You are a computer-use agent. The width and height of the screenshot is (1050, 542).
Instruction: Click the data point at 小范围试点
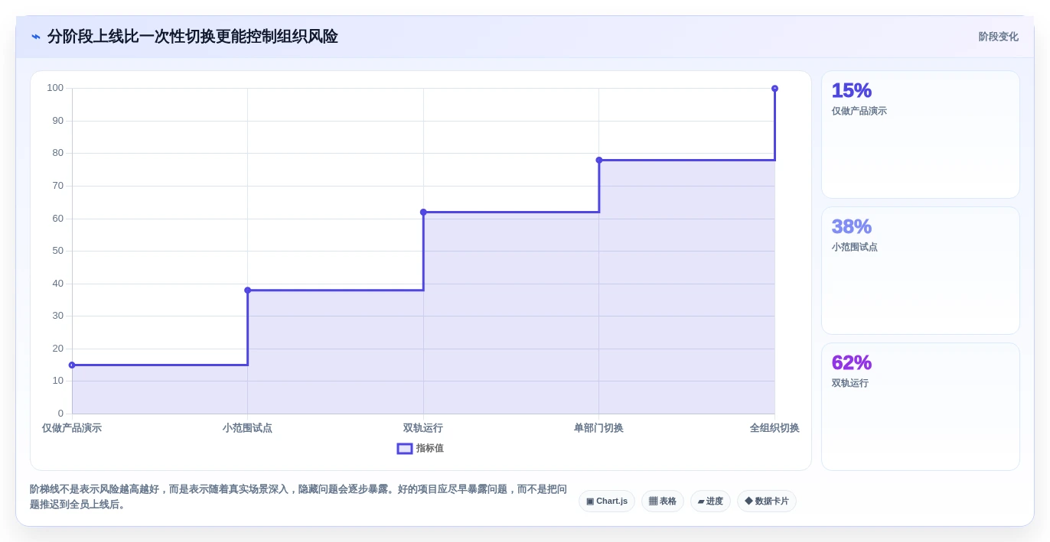(x=247, y=290)
